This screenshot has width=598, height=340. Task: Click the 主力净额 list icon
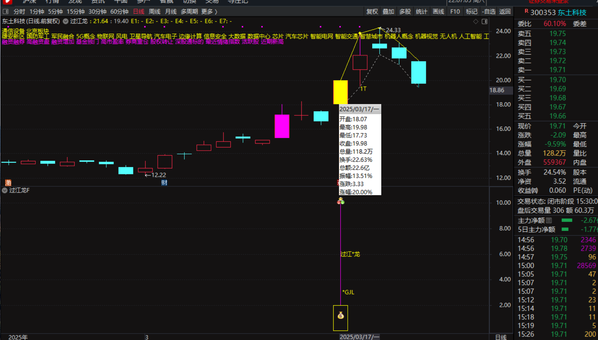coord(549,220)
